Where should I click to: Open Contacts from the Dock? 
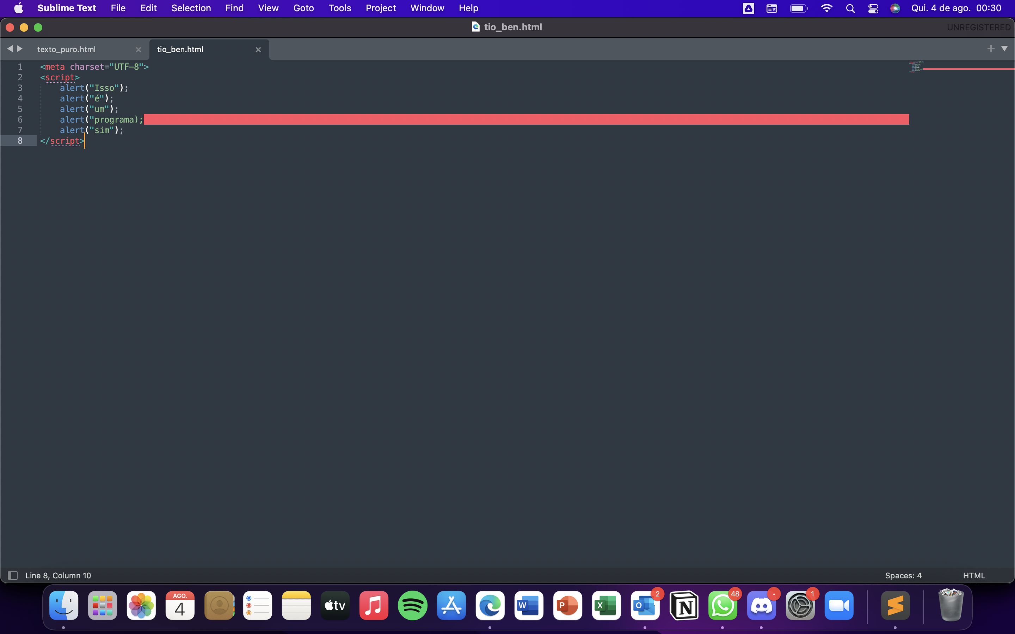pos(219,605)
